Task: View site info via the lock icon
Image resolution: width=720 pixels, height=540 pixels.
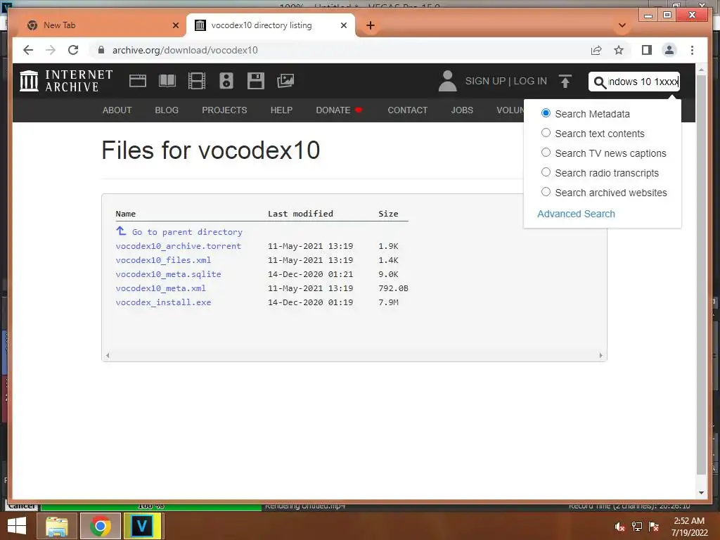Action: [101, 50]
